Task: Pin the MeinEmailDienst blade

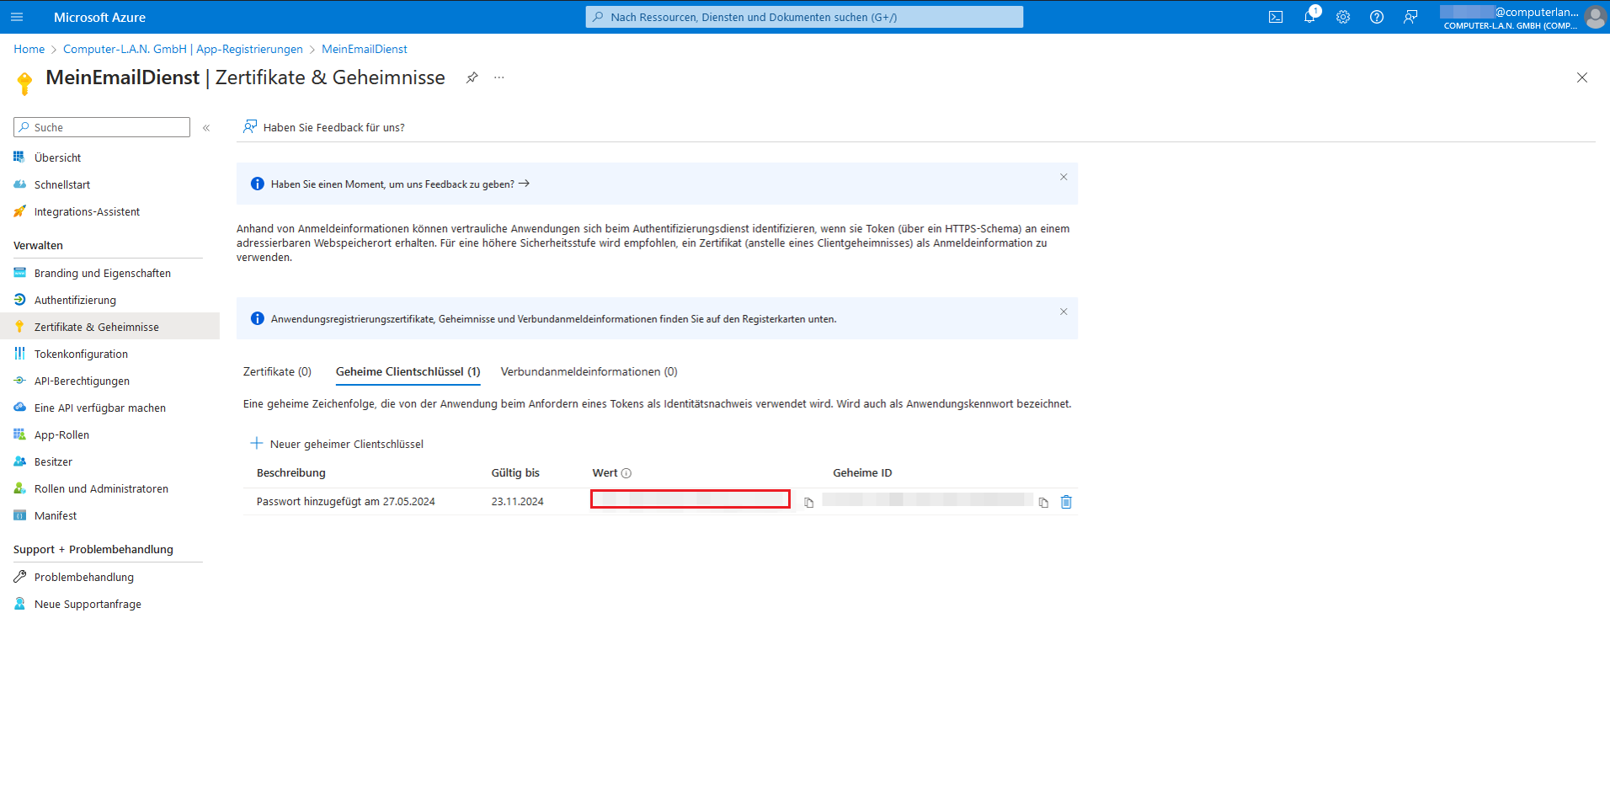Action: [472, 77]
